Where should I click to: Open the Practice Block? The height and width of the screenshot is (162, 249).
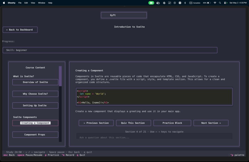click(172, 123)
